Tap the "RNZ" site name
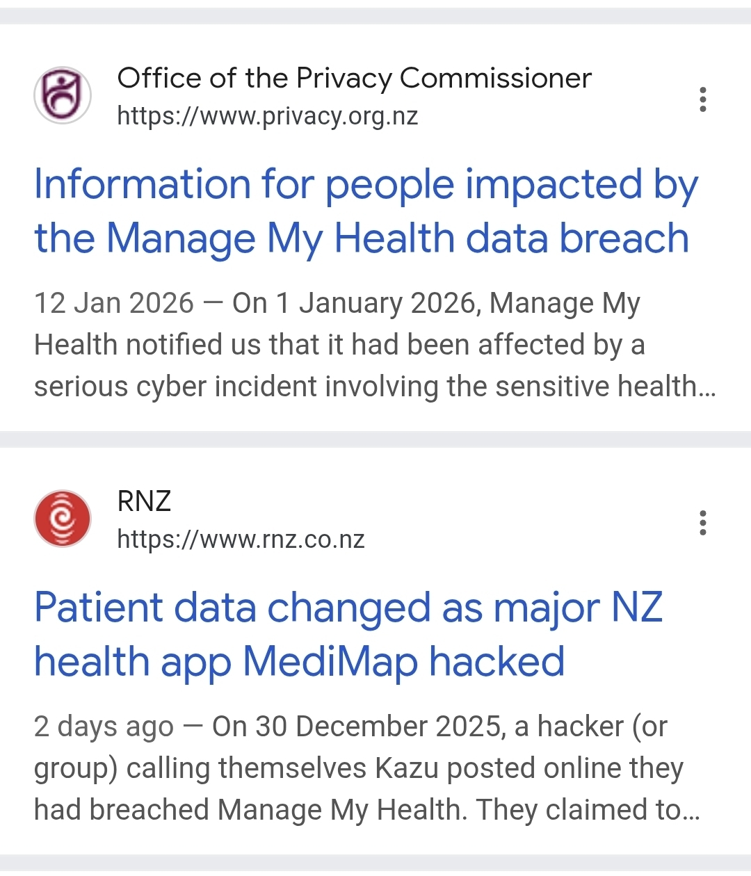Viewport: 751px width, 876px height. coord(144,501)
